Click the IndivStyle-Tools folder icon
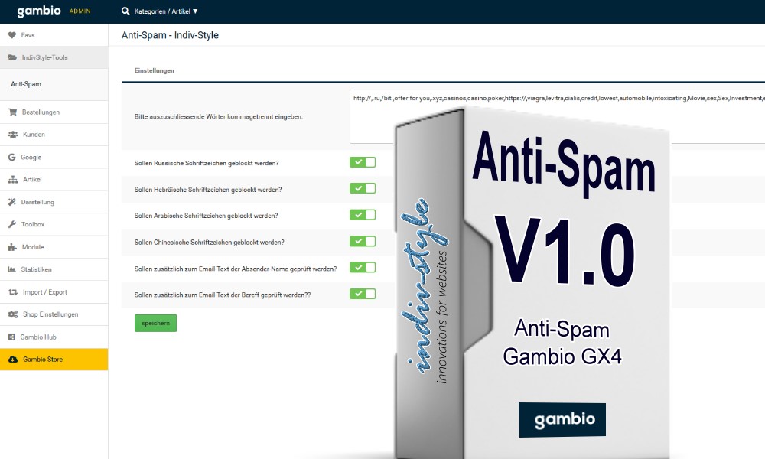Viewport: 765px width, 459px height. click(x=12, y=57)
